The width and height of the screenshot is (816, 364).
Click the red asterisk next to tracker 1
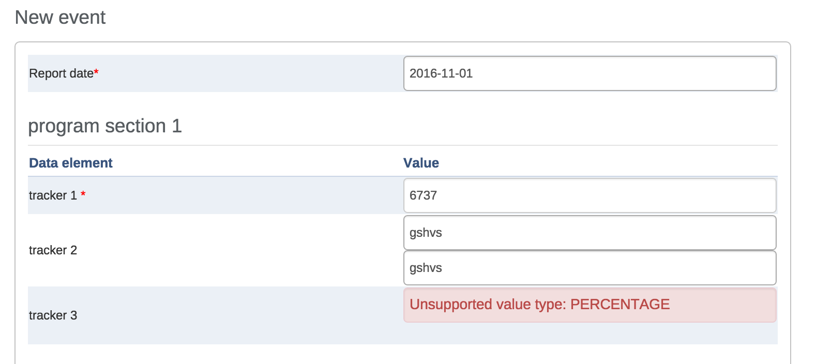click(83, 195)
